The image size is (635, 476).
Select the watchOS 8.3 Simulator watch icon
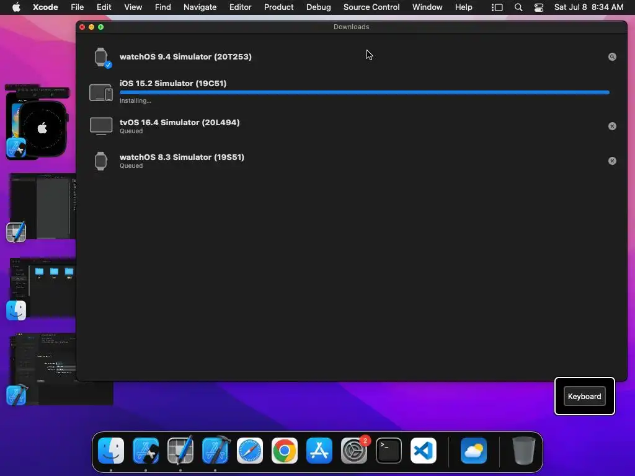[x=101, y=161]
